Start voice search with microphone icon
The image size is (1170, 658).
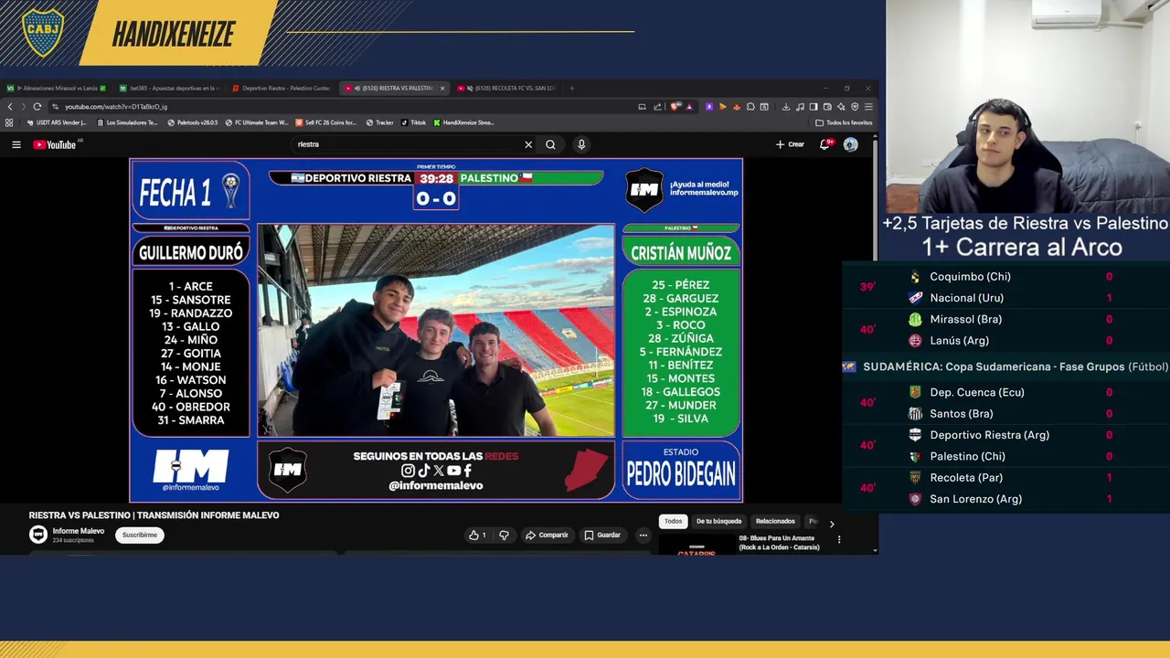[x=581, y=144]
